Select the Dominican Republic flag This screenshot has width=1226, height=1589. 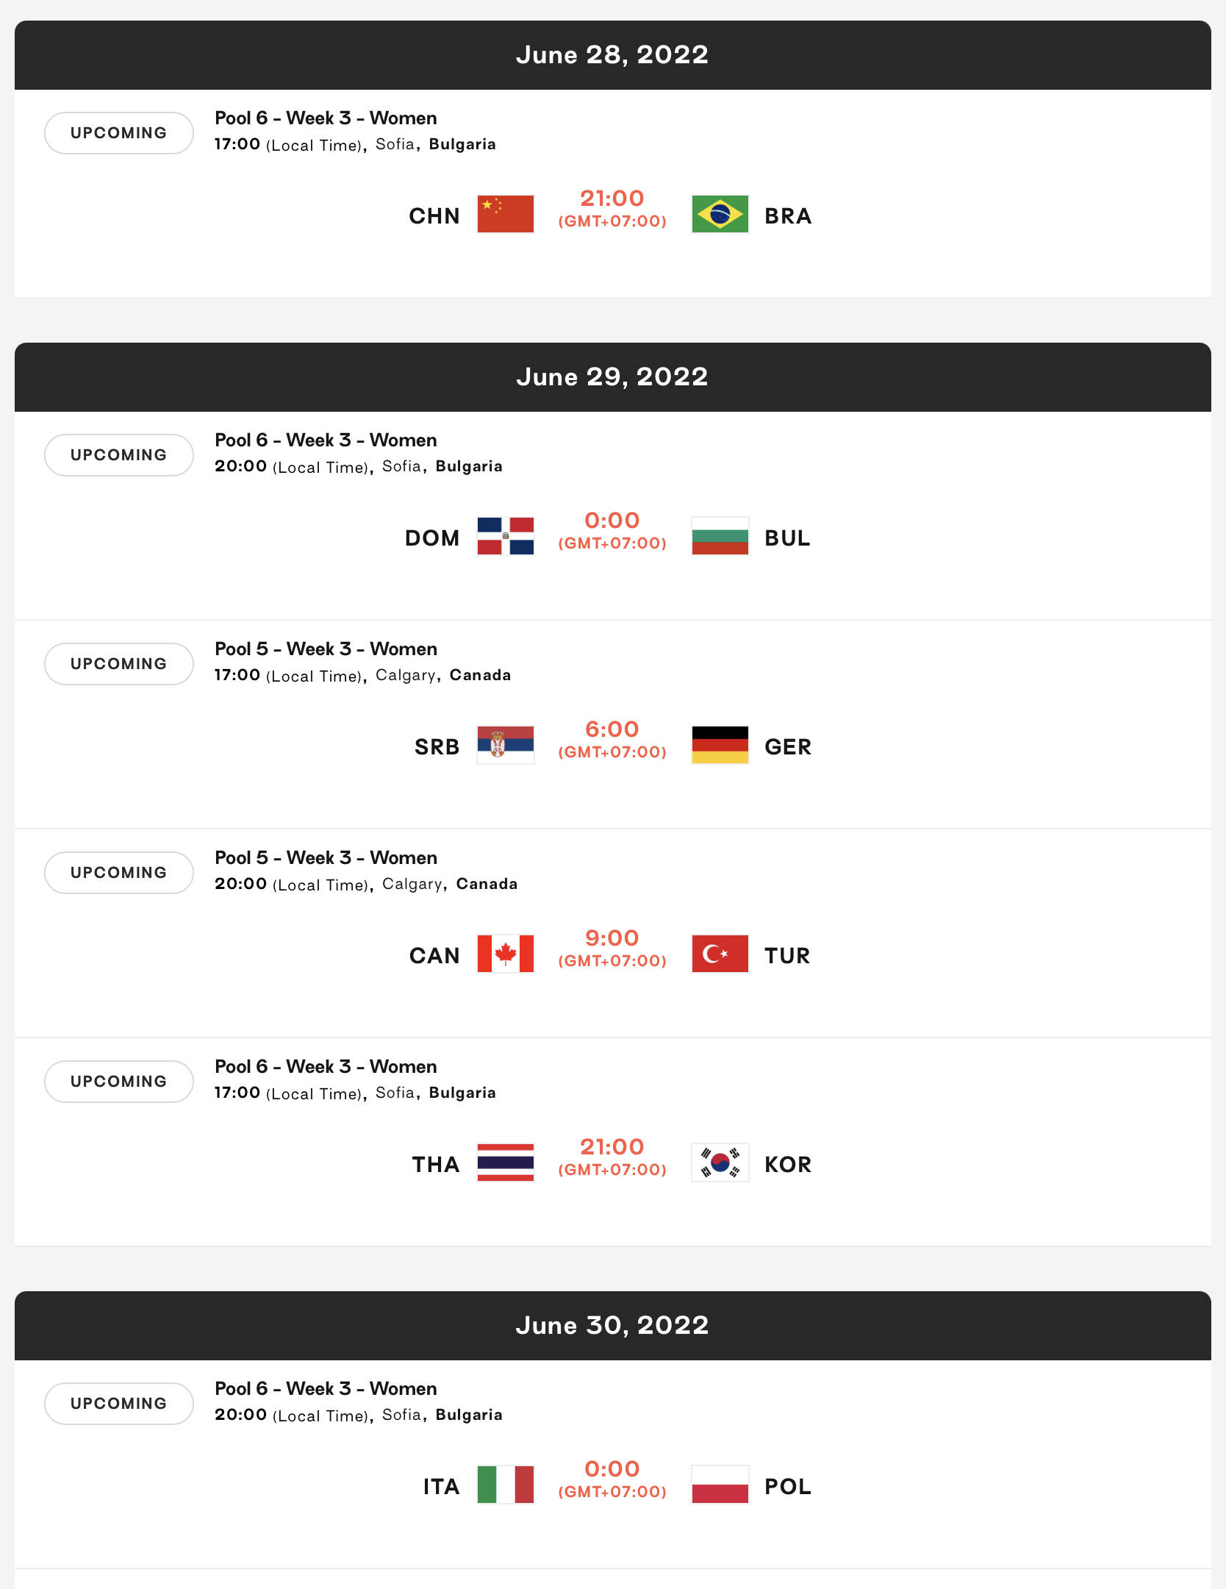pos(505,536)
